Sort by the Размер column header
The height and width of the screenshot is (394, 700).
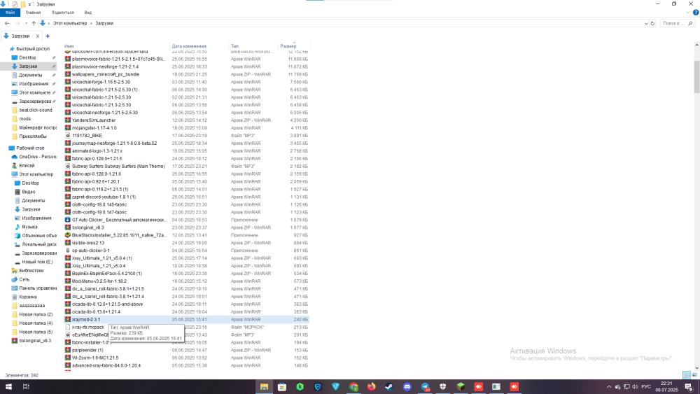coord(288,46)
